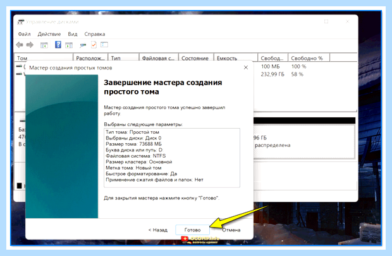
Task: Close the simple volume wizard dialog
Action: [246, 67]
